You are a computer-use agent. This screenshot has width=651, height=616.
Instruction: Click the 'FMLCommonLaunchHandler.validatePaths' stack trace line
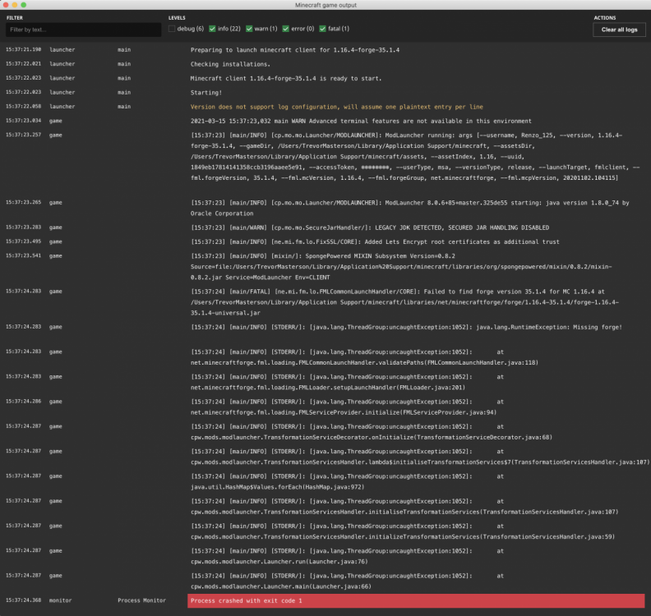click(364, 357)
